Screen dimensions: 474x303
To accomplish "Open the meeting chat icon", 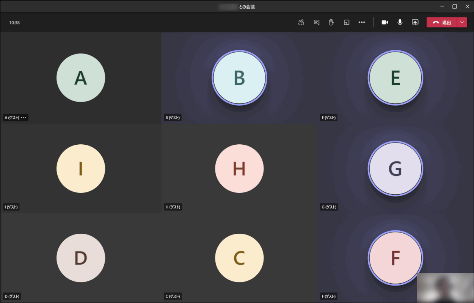I will point(316,22).
